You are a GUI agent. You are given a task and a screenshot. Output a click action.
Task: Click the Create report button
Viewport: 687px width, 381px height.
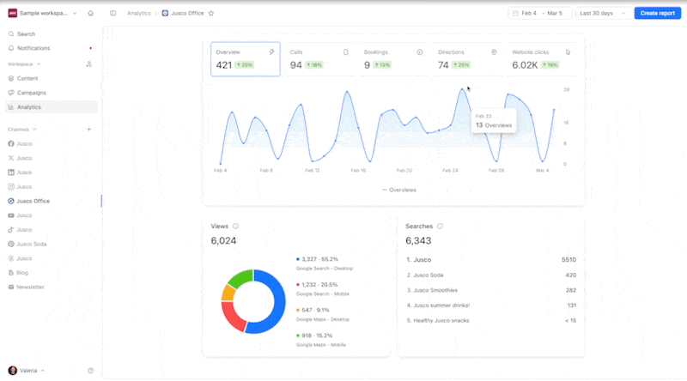click(x=657, y=14)
